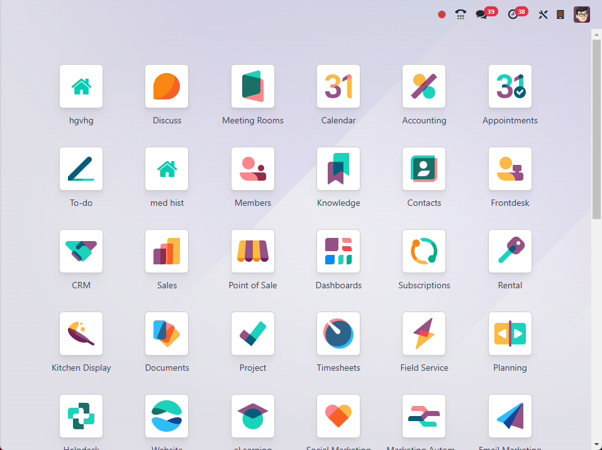Open chat messages with 39 badge

[x=482, y=14]
